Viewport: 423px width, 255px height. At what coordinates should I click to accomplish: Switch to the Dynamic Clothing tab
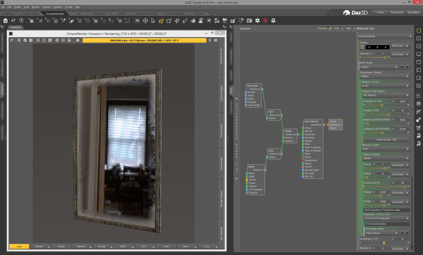pyautogui.click(x=146, y=14)
